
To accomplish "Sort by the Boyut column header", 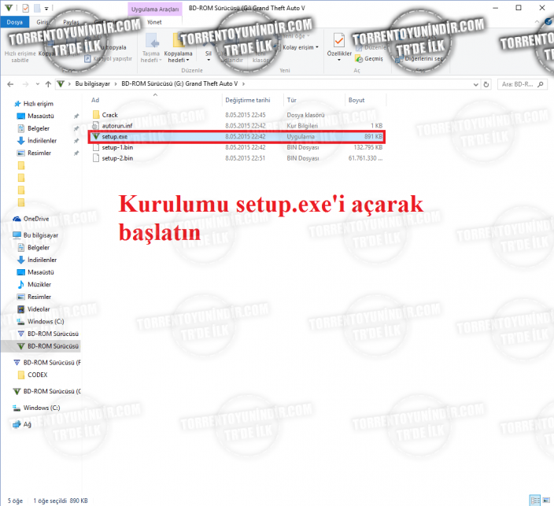I will pyautogui.click(x=356, y=100).
